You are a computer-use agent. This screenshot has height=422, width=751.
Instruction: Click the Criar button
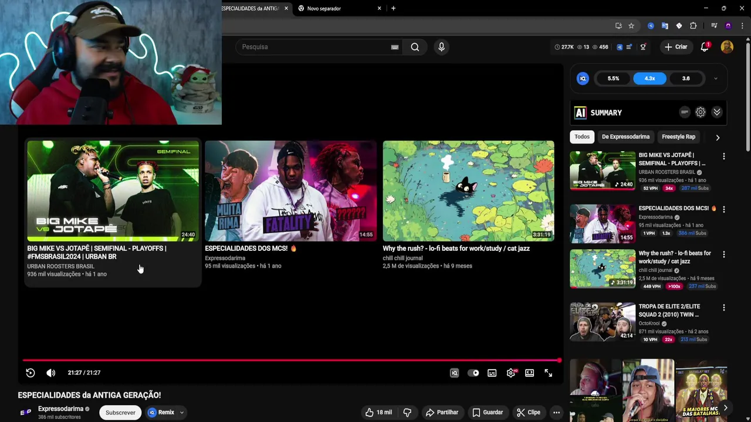click(675, 47)
